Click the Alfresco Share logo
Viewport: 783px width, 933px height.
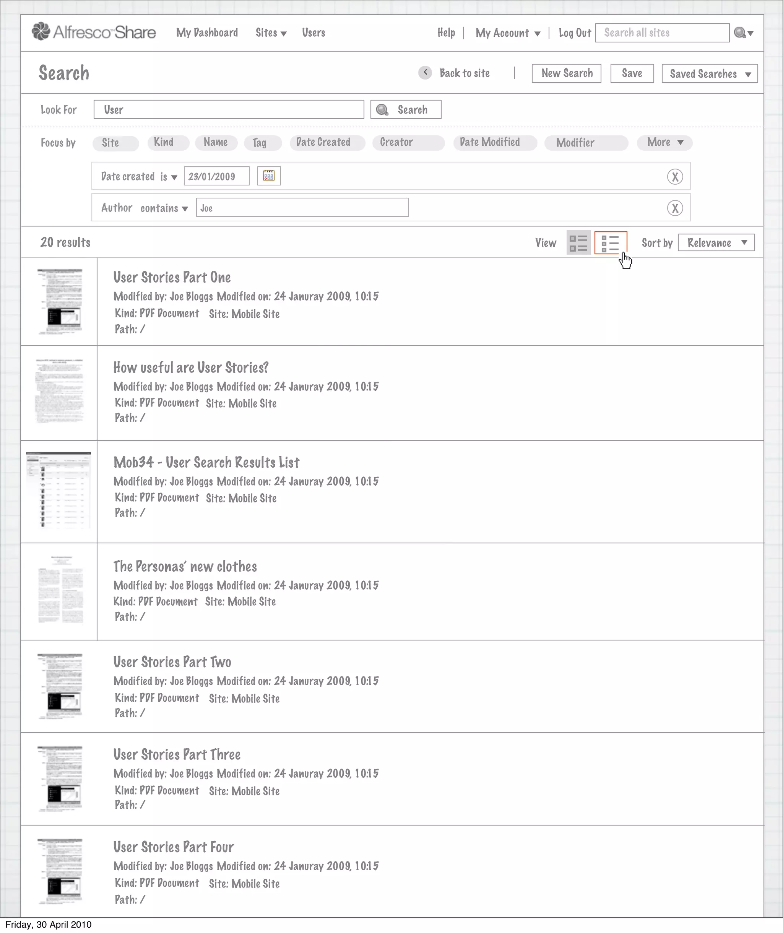94,32
